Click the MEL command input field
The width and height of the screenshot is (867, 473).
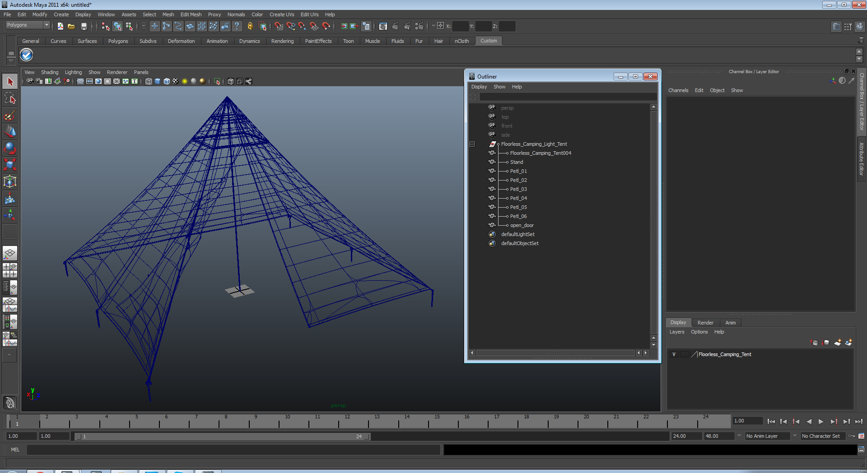tap(233, 450)
